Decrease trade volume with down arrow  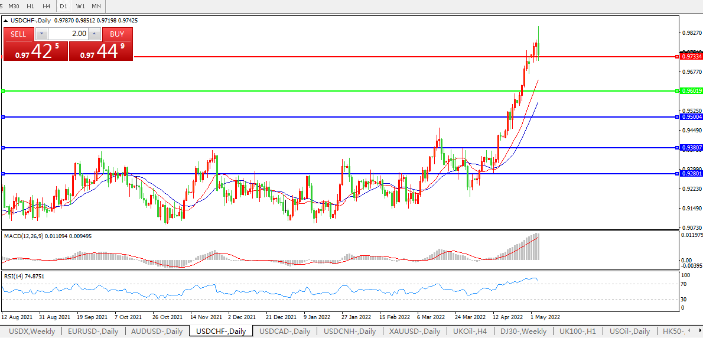click(x=41, y=34)
